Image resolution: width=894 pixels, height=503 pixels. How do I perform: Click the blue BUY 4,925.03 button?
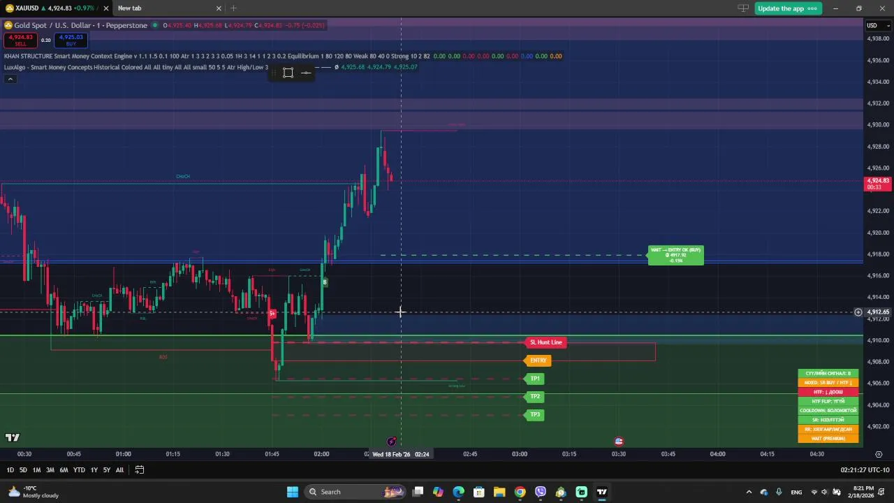pyautogui.click(x=71, y=41)
